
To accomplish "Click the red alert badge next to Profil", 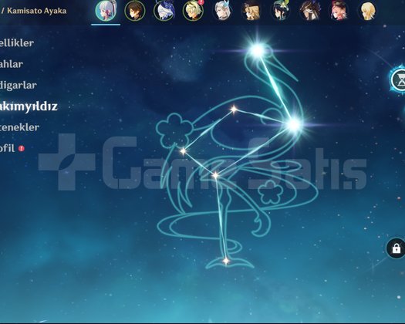I will [22, 148].
